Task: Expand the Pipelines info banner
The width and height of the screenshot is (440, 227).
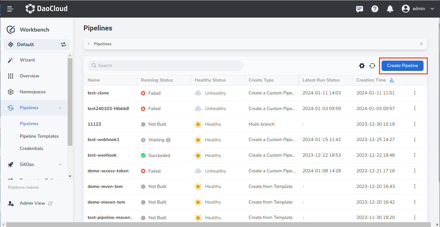Action: pos(89,44)
